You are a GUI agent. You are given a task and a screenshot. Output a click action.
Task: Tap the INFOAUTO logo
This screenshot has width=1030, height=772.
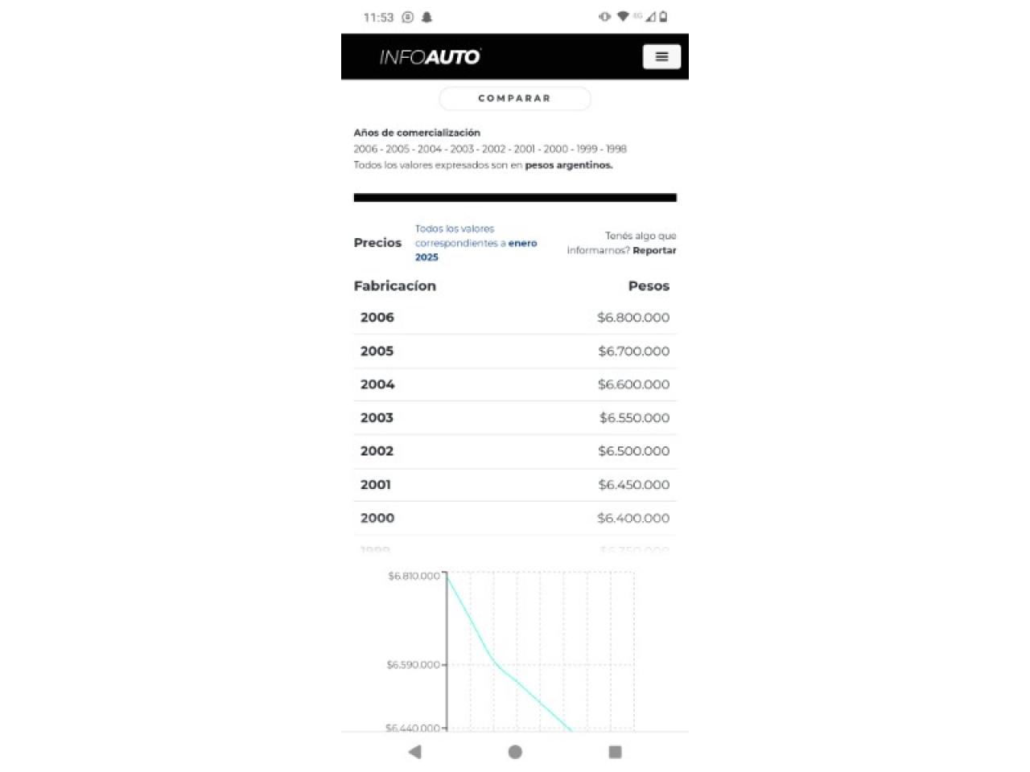click(x=430, y=56)
